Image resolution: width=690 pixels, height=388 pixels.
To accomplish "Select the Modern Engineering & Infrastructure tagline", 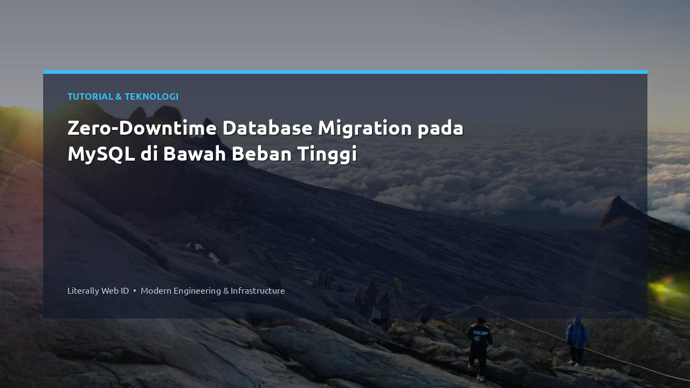I will (213, 290).
